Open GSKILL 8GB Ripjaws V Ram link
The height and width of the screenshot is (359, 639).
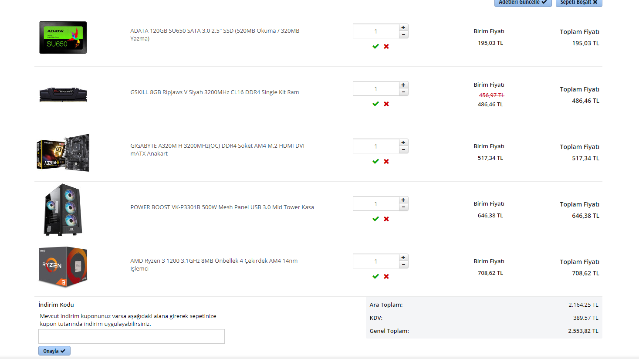[215, 92]
